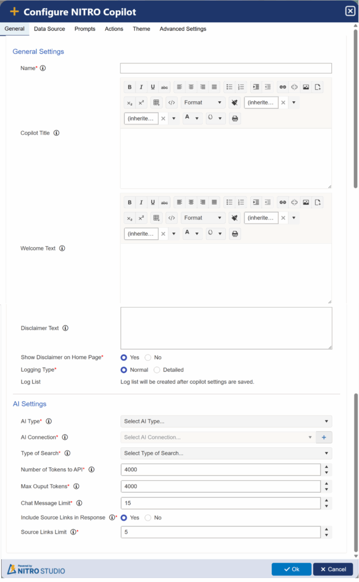Screen dimensions: 359x582
Task: Apply superscript in Copilot Title editor
Action: [x=141, y=103]
